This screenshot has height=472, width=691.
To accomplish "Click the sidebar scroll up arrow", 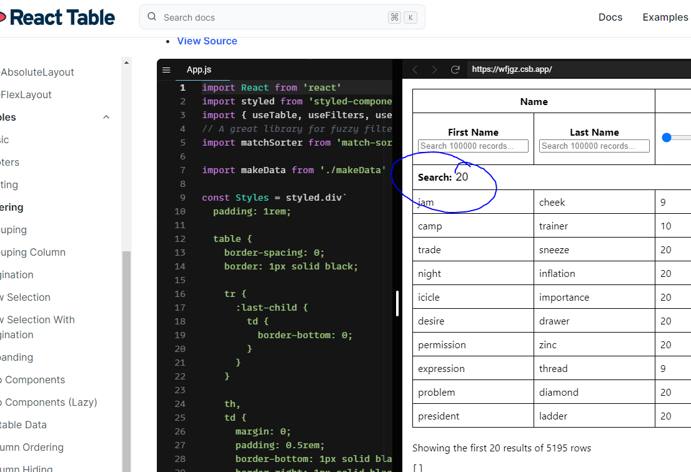I will (x=127, y=63).
